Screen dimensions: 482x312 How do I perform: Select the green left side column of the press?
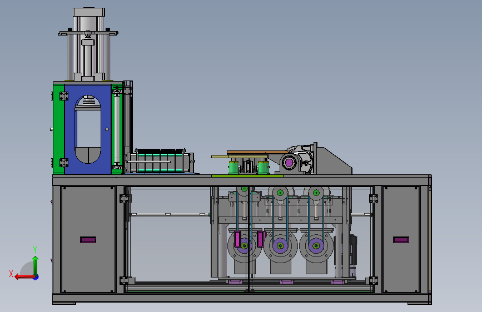point(58,129)
